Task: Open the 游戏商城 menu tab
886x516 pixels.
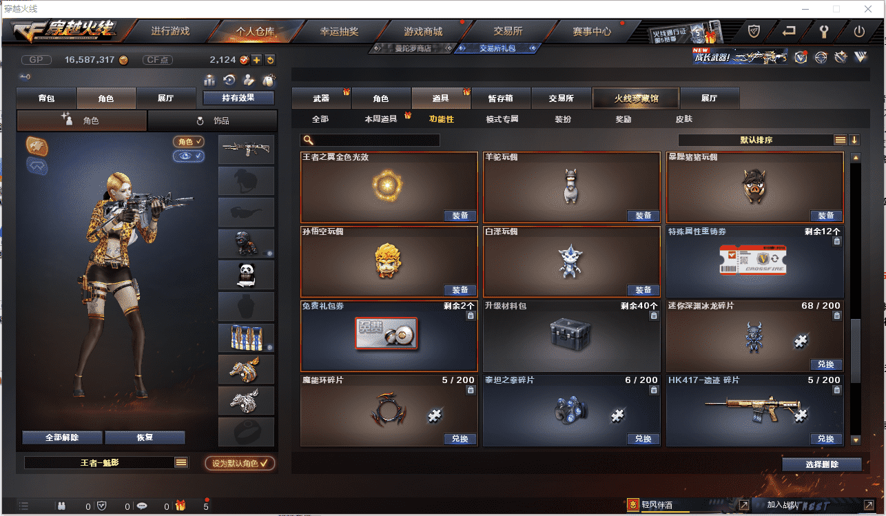Action: pyautogui.click(x=423, y=31)
